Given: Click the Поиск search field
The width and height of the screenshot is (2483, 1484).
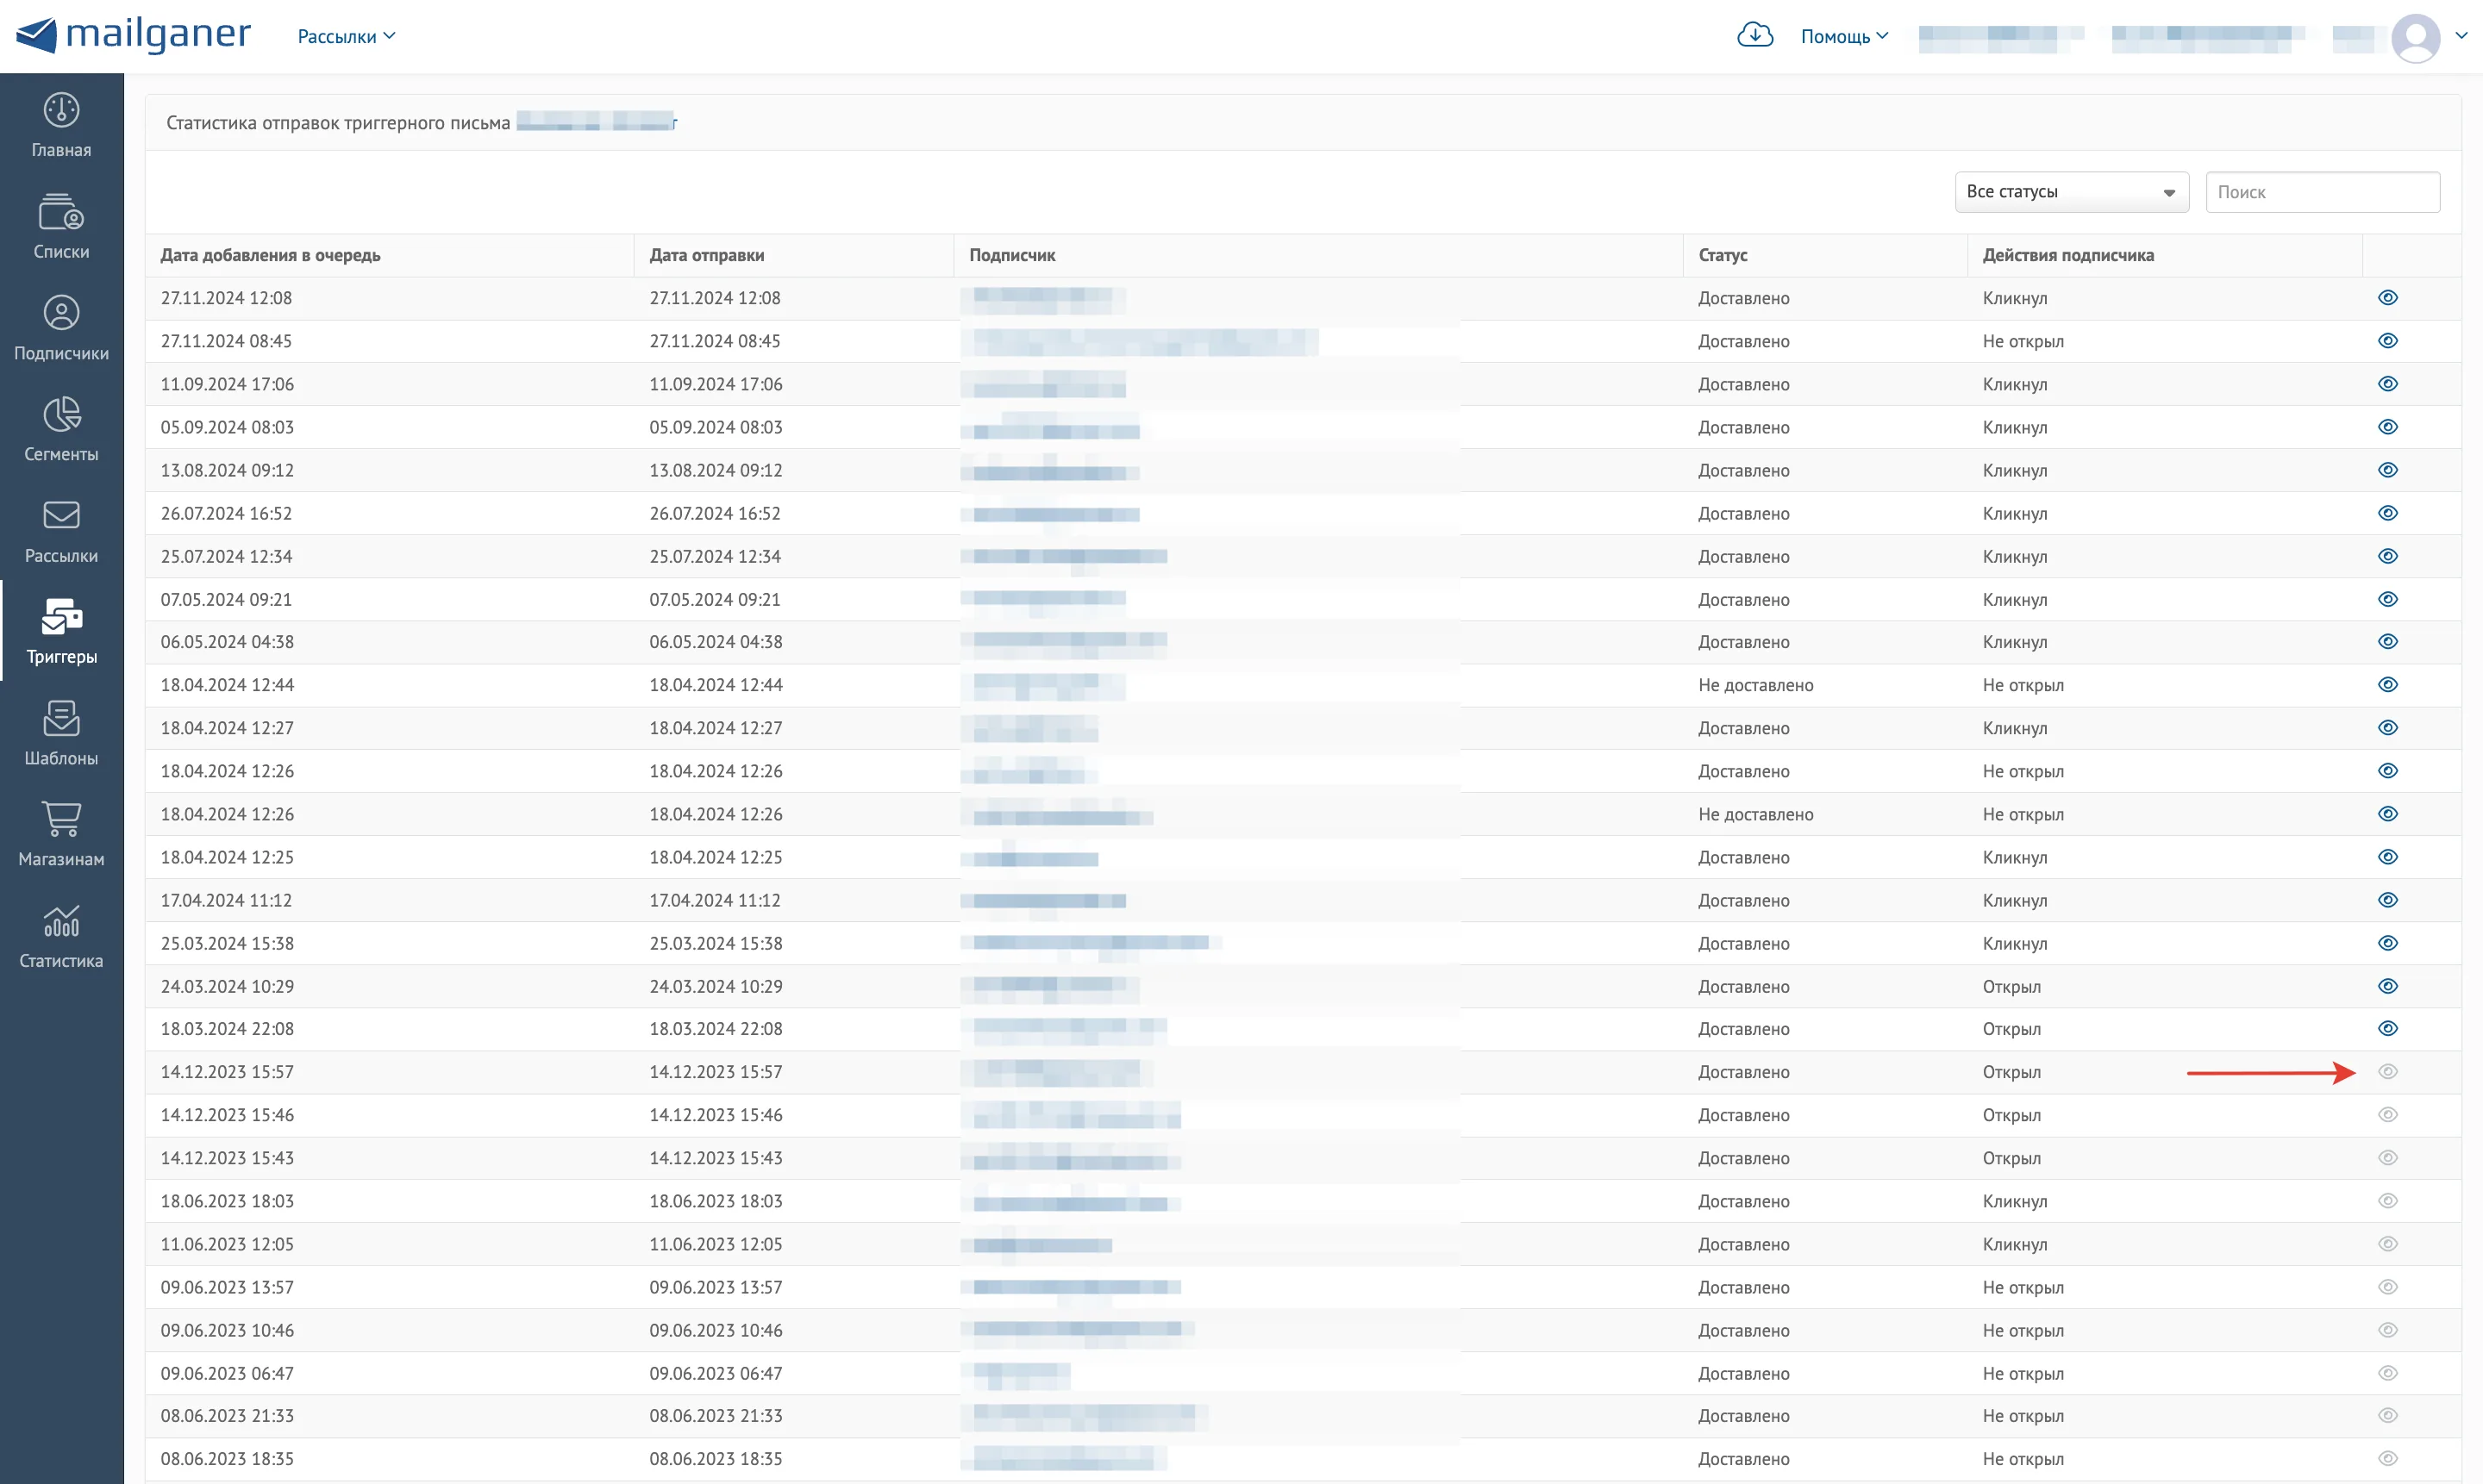Looking at the screenshot, I should coord(2323,192).
